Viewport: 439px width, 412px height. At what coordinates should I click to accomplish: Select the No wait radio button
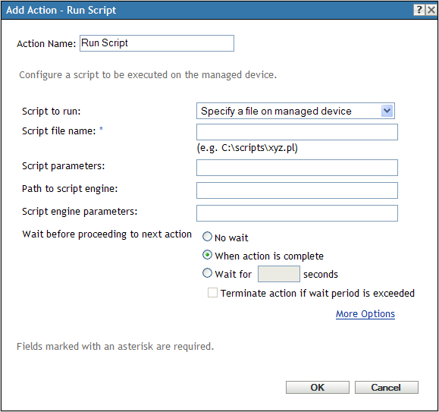pos(207,237)
